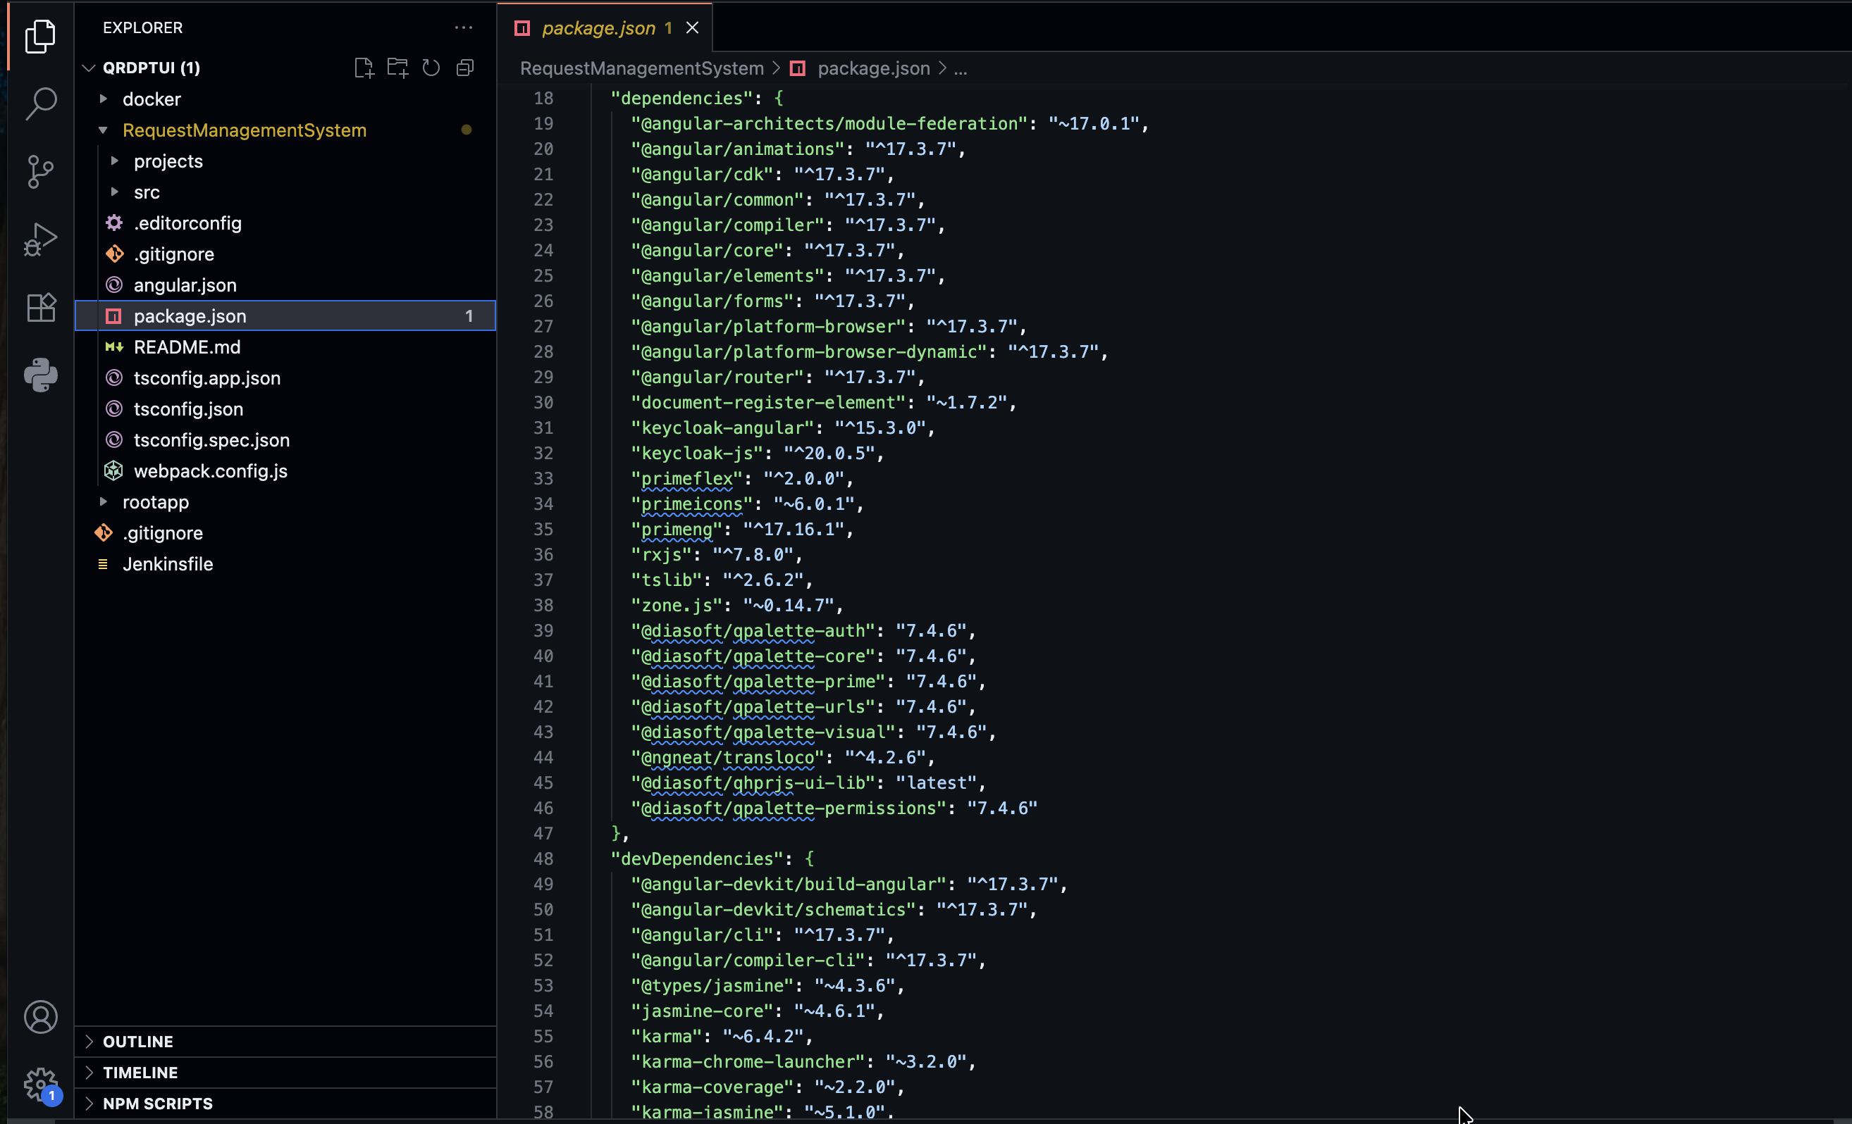1852x1124 pixels.
Task: Open webpack.config.js from the file tree
Action: point(211,471)
